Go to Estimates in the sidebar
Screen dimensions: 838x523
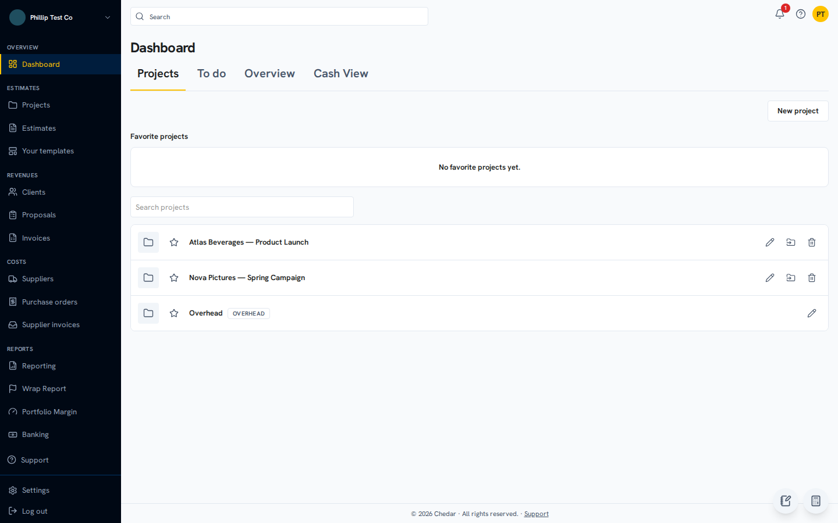61,128
